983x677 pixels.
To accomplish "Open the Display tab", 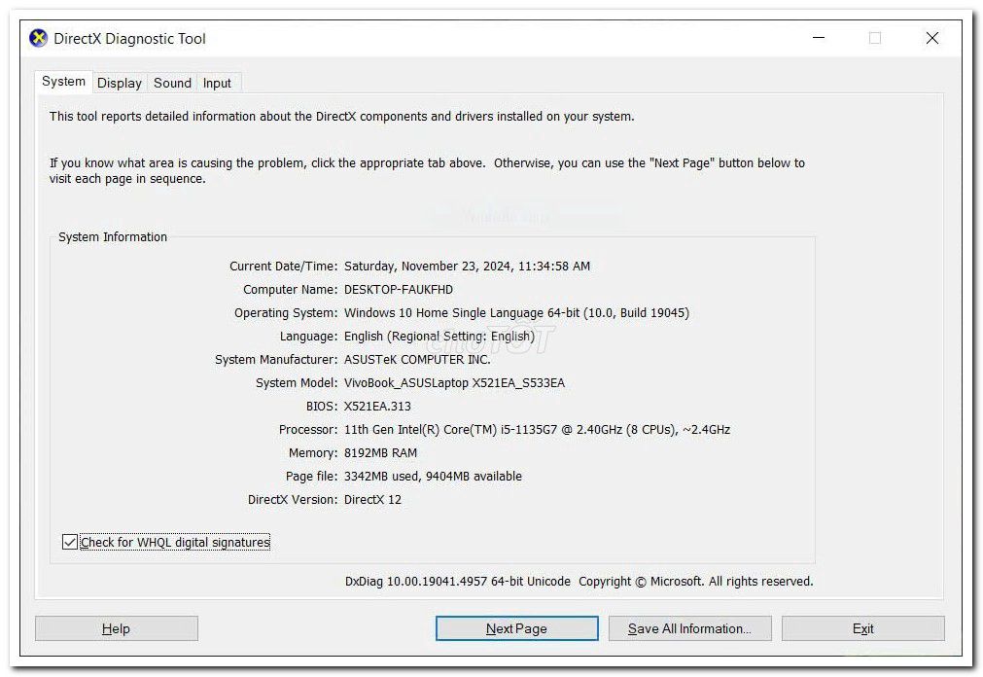I will click(x=120, y=83).
